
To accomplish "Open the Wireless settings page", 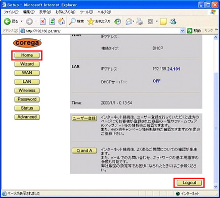I will (27, 90).
